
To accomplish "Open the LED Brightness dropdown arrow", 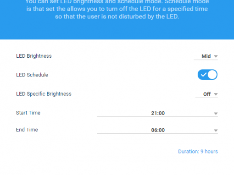I will point(216,56).
